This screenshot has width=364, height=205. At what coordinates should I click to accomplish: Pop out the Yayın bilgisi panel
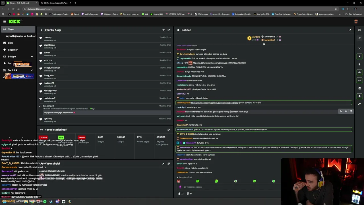[169, 164]
